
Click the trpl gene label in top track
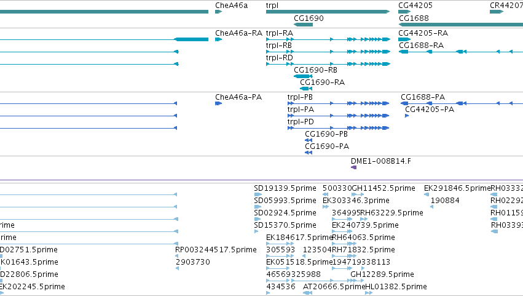pos(272,6)
